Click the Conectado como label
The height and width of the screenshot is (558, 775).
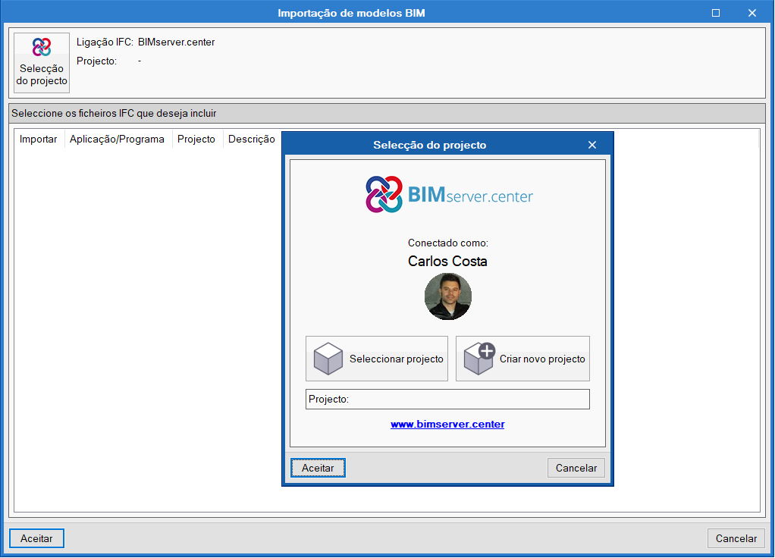click(x=448, y=243)
